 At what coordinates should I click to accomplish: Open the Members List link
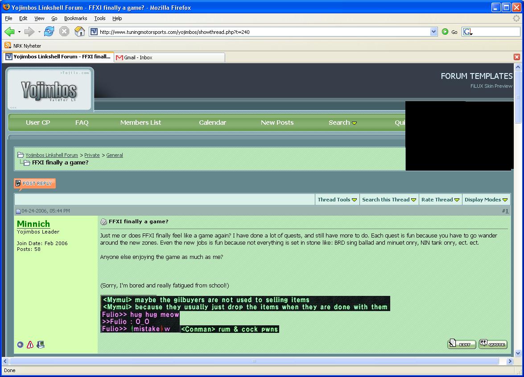[x=140, y=123]
